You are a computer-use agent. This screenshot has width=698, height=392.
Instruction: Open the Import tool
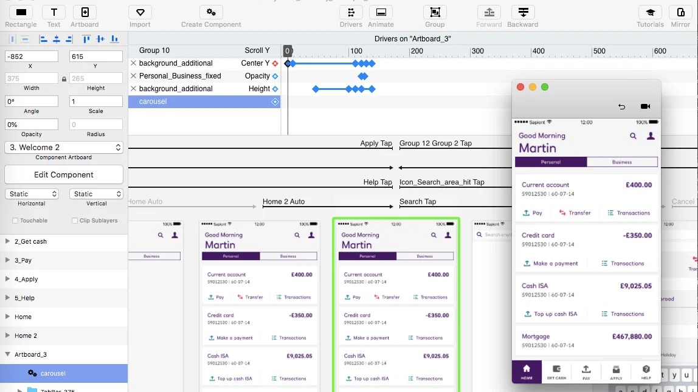coord(140,12)
